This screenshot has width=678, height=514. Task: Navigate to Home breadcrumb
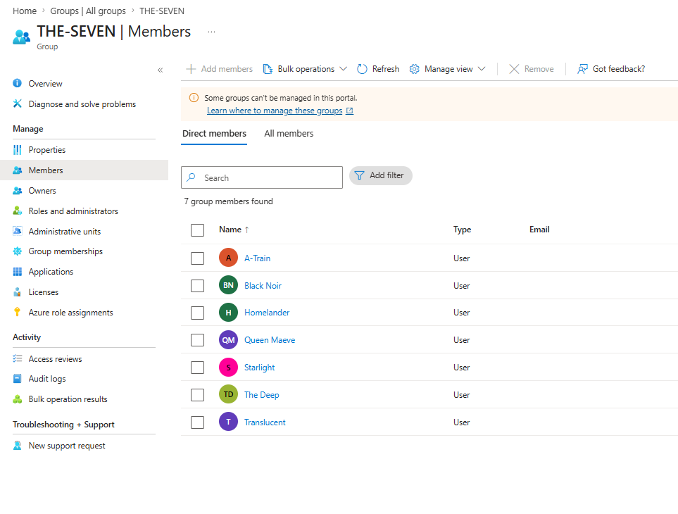pyautogui.click(x=25, y=11)
